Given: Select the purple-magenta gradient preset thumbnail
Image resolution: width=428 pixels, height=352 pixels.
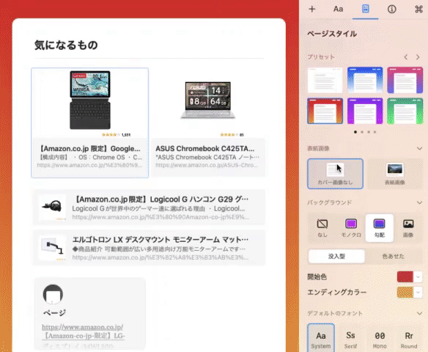Looking at the screenshot, I should 365,111.
